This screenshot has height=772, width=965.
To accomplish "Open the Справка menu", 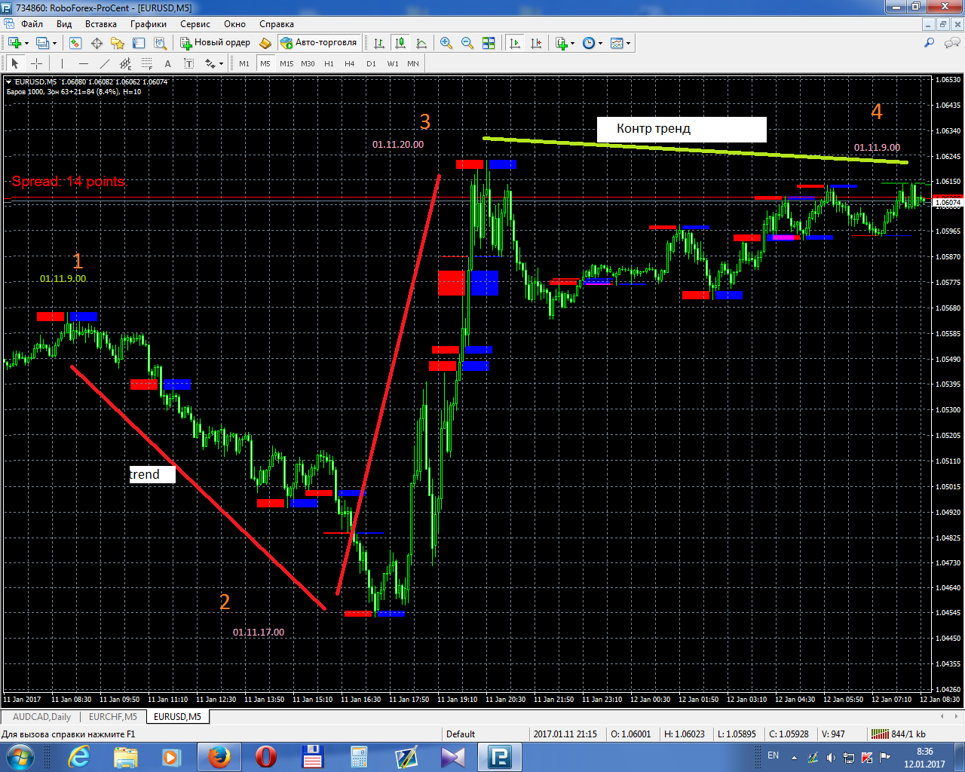I will pos(277,24).
